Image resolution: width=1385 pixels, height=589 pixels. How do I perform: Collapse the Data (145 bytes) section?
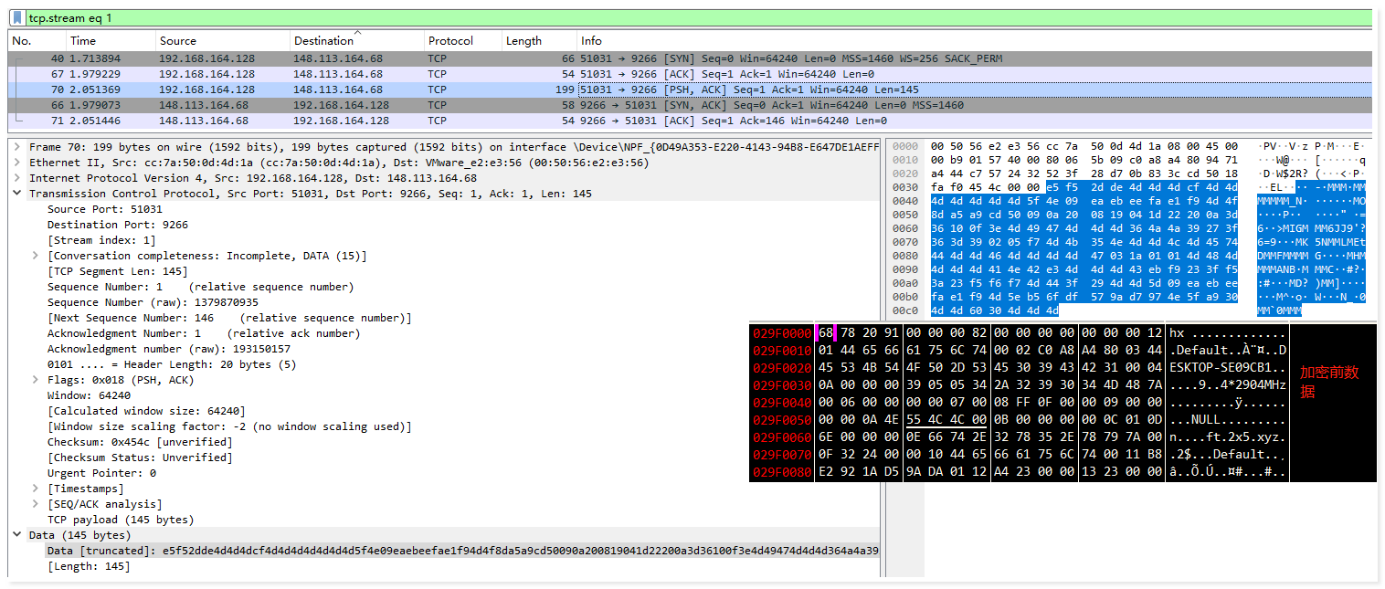tap(17, 535)
